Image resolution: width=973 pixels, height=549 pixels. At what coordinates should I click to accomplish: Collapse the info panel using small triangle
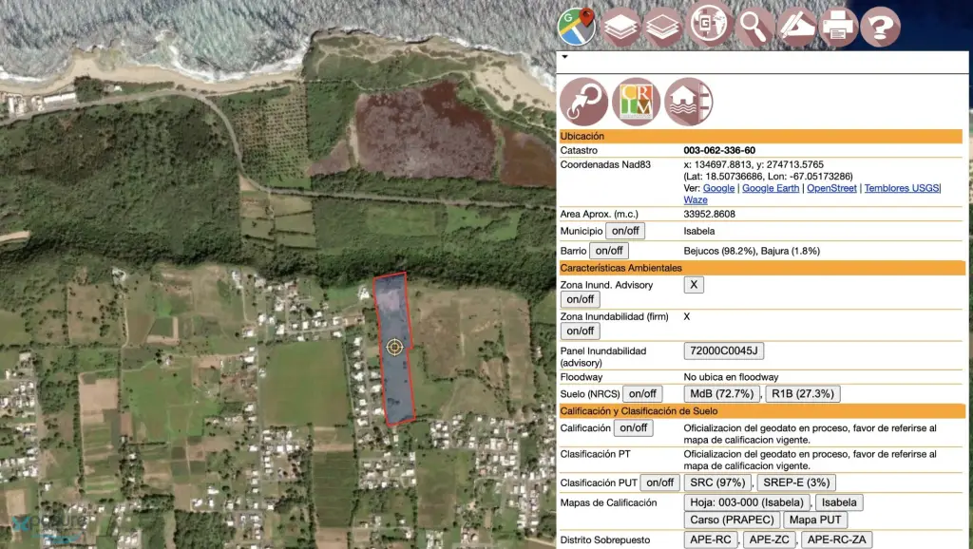click(x=564, y=57)
